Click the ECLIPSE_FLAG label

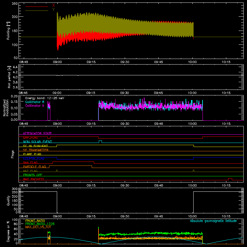click(x=34, y=158)
